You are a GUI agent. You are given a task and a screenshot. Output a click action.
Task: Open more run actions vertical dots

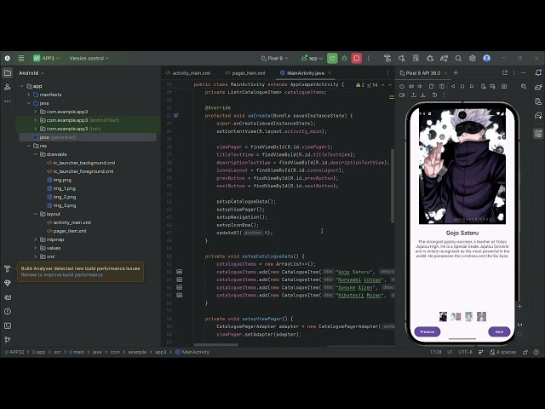pyautogui.click(x=369, y=59)
